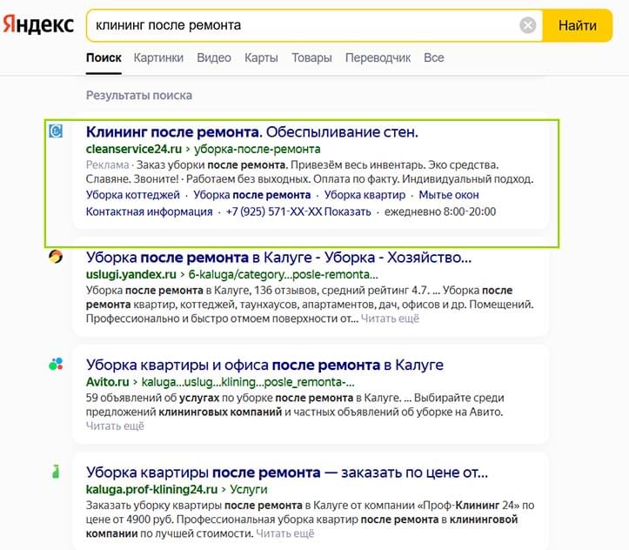This screenshot has width=629, height=550.
Task: Open the Видео tab
Action: pyautogui.click(x=214, y=57)
